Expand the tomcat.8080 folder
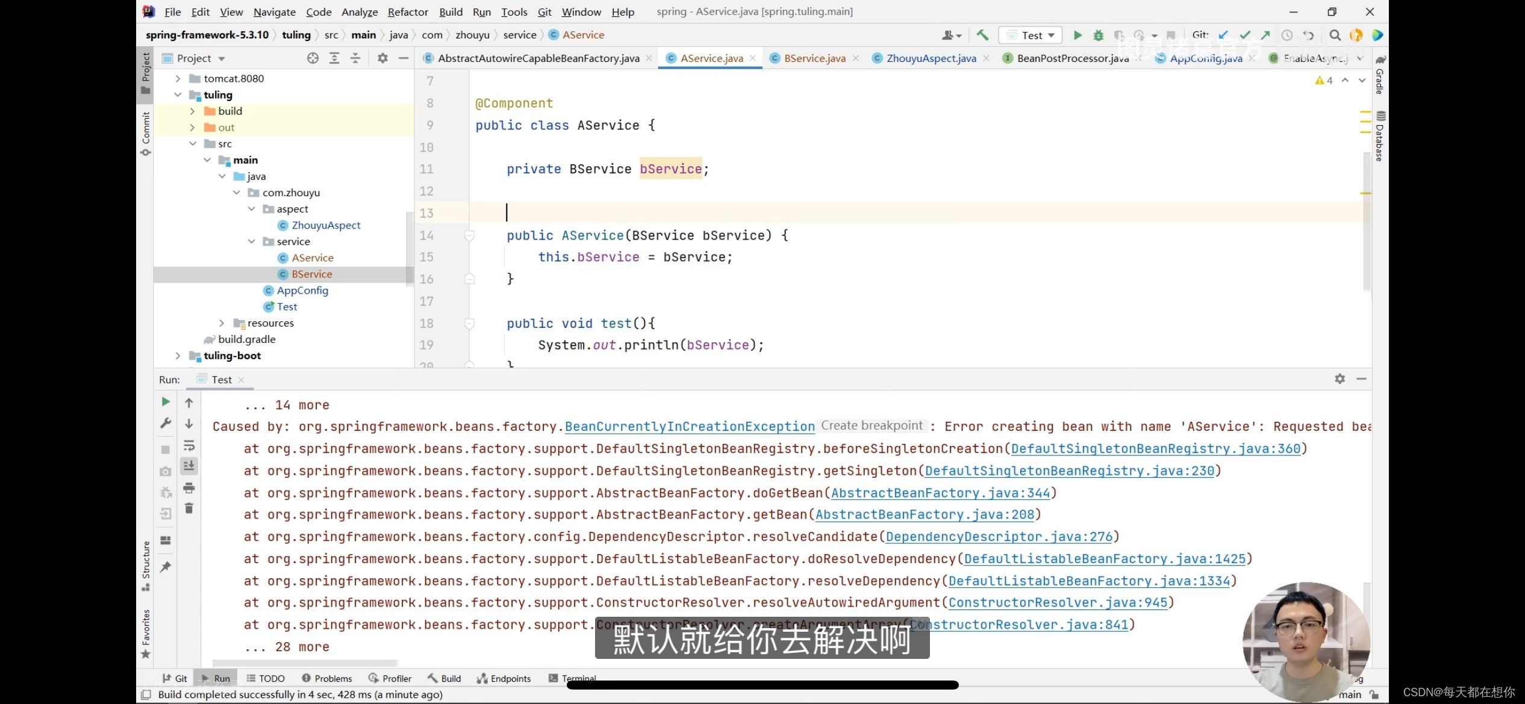 pyautogui.click(x=178, y=78)
